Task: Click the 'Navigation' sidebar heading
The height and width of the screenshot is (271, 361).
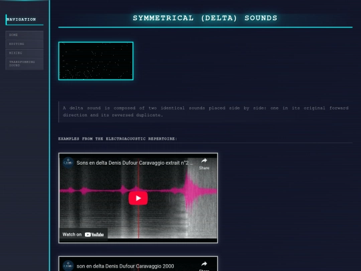Action: point(21,19)
